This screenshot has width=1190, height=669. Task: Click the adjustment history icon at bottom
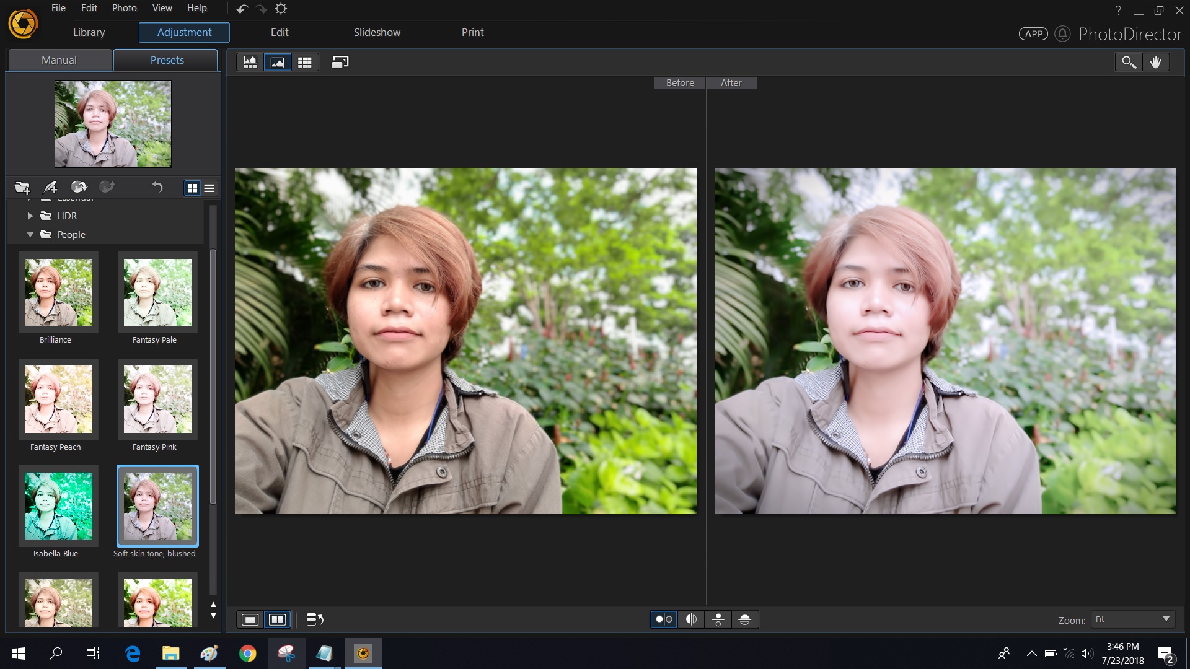(x=315, y=619)
